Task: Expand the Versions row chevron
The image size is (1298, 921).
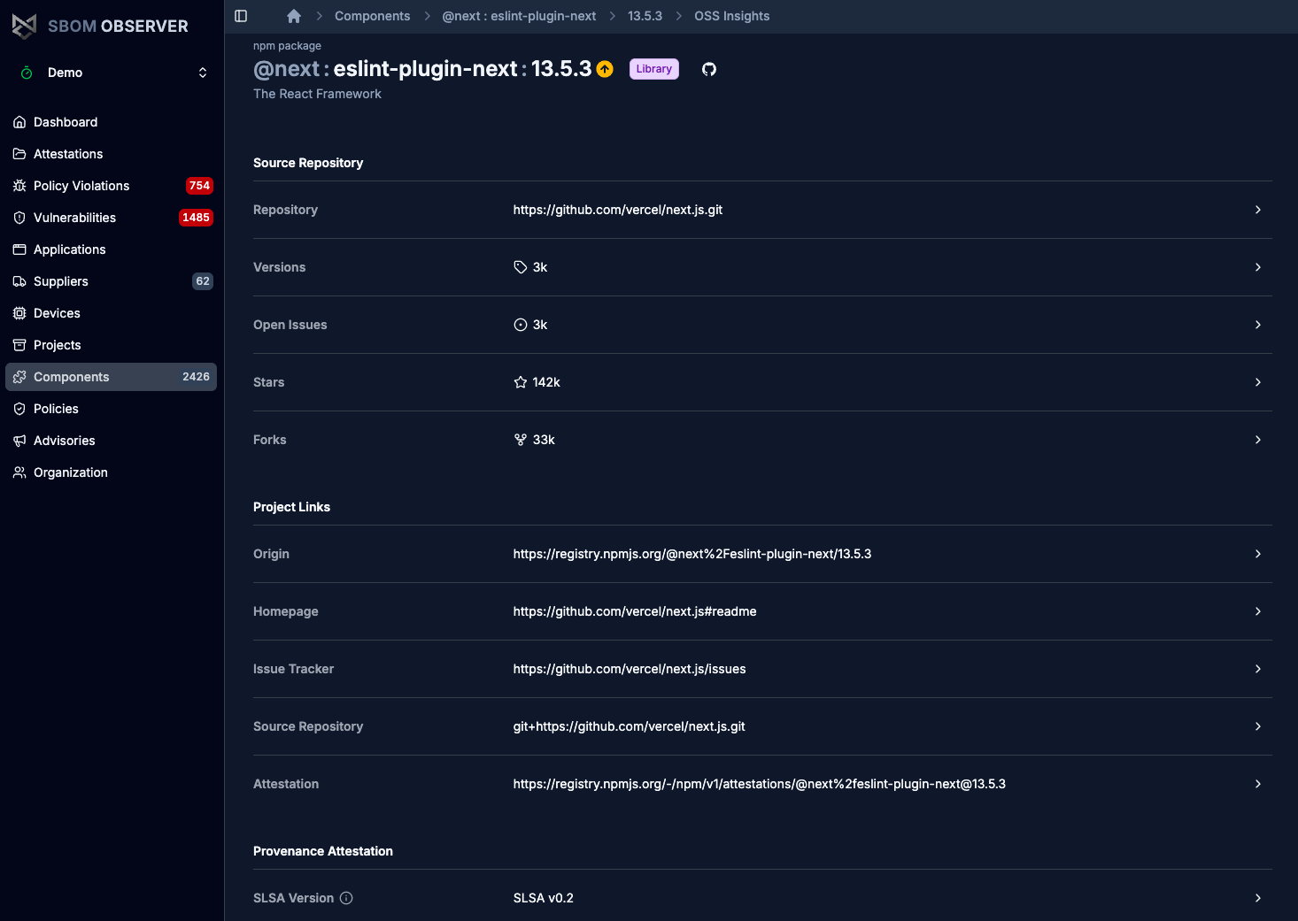Action: pos(1258,267)
